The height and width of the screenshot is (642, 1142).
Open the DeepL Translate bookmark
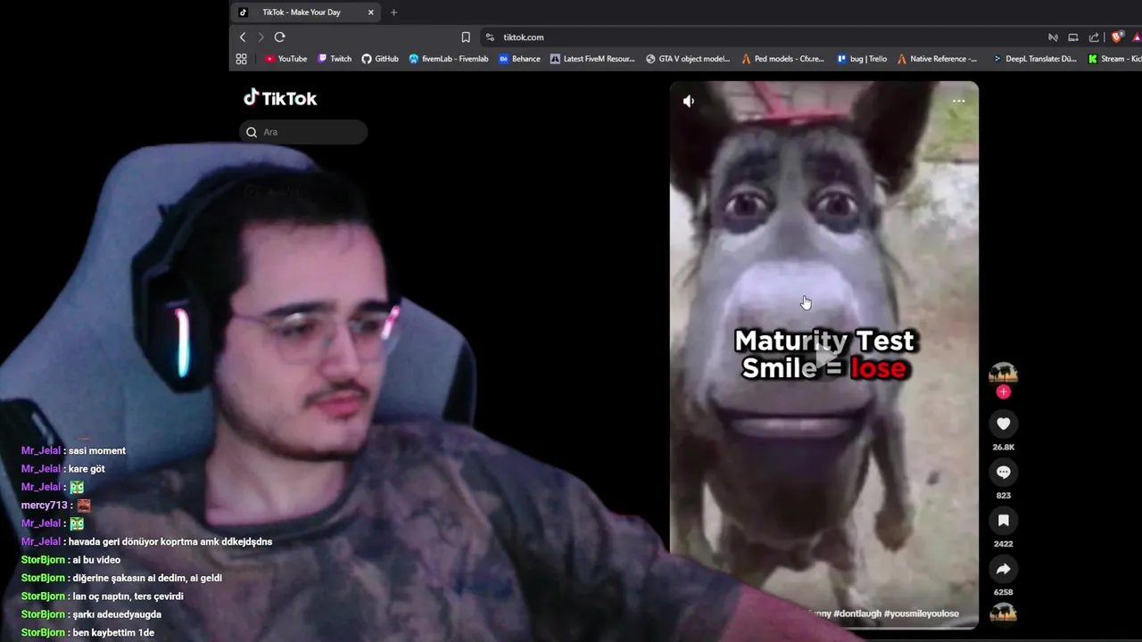(1035, 59)
